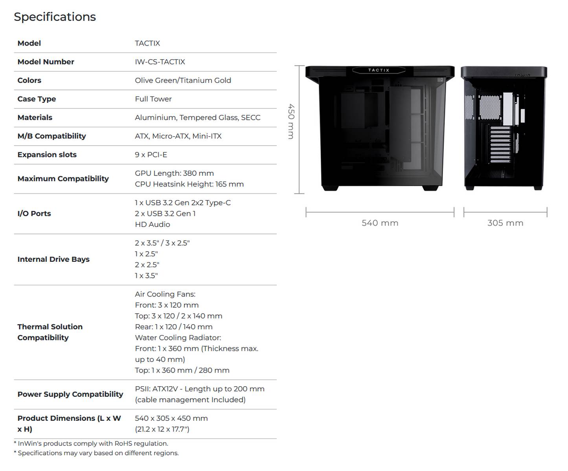The image size is (568, 471).
Task: Select the HD Audio line
Action: click(x=153, y=225)
